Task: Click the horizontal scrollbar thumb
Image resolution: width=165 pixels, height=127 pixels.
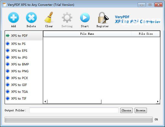Action: [74, 102]
